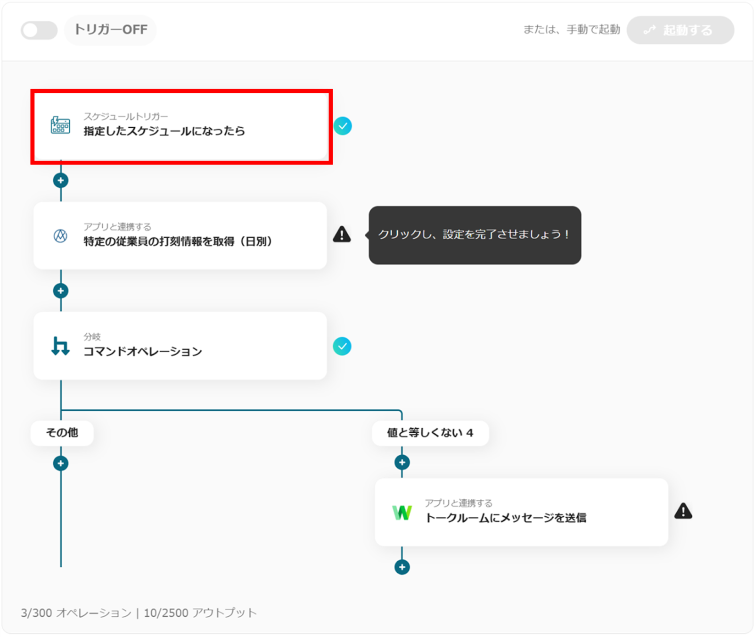
Task: Click the トリガーOFF label
Action: pos(111,30)
